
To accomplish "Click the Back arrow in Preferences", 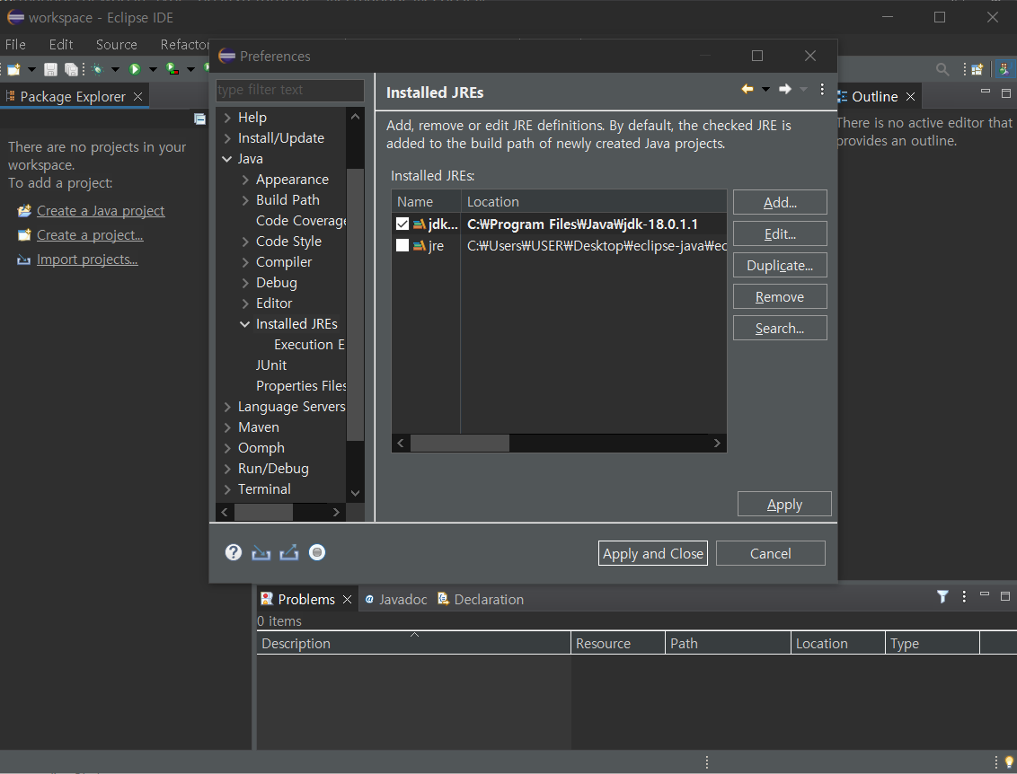I will 747,89.
